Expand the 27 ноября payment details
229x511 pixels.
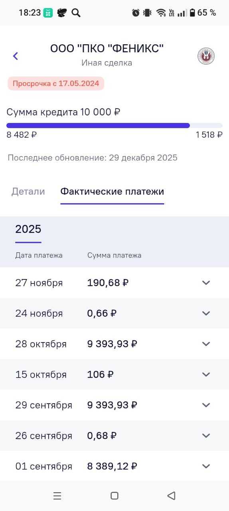(x=114, y=283)
